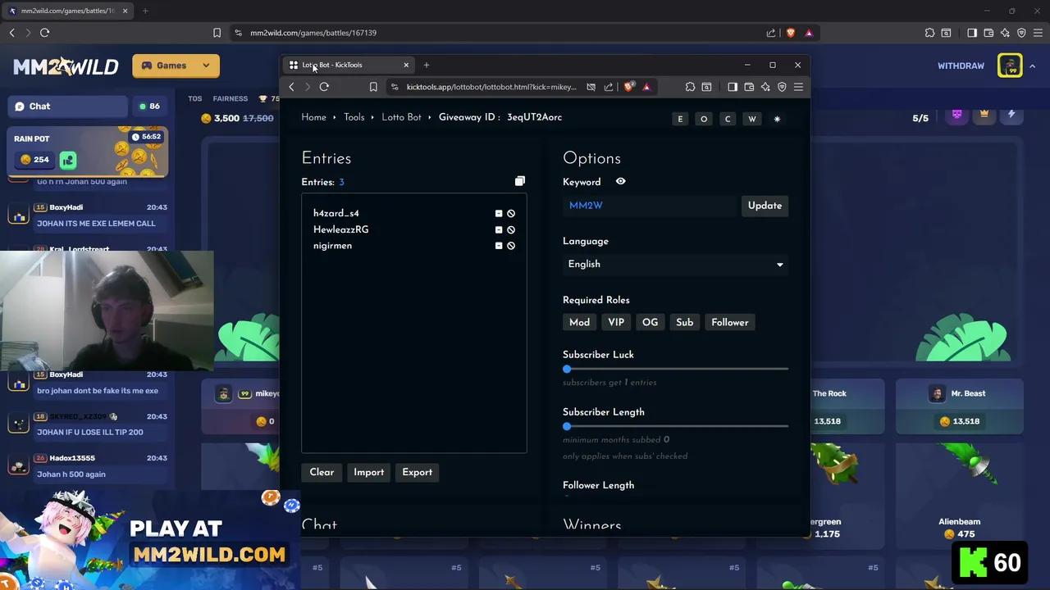
Task: Click Brave Shields icon in Lotto Bot window
Action: click(628, 87)
